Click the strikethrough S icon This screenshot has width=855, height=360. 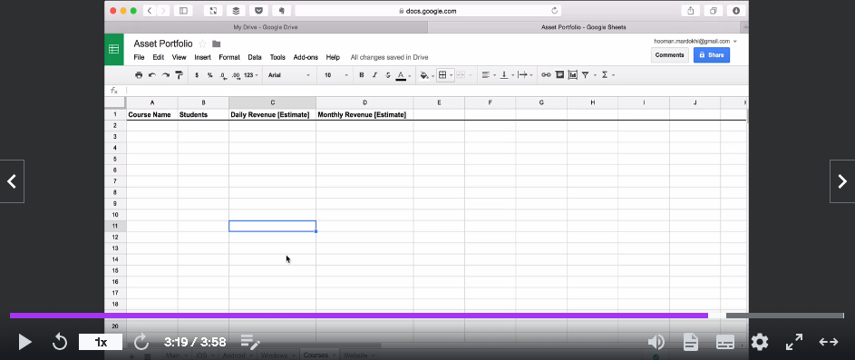pyautogui.click(x=388, y=75)
